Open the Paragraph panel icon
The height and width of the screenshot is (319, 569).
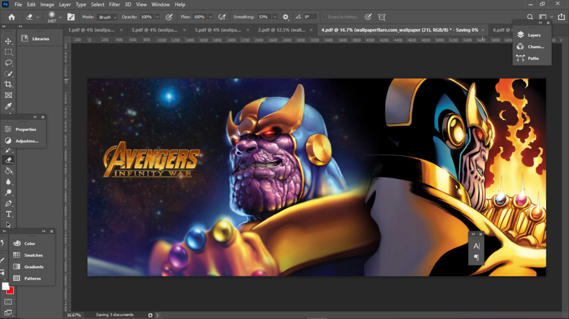pos(476,257)
